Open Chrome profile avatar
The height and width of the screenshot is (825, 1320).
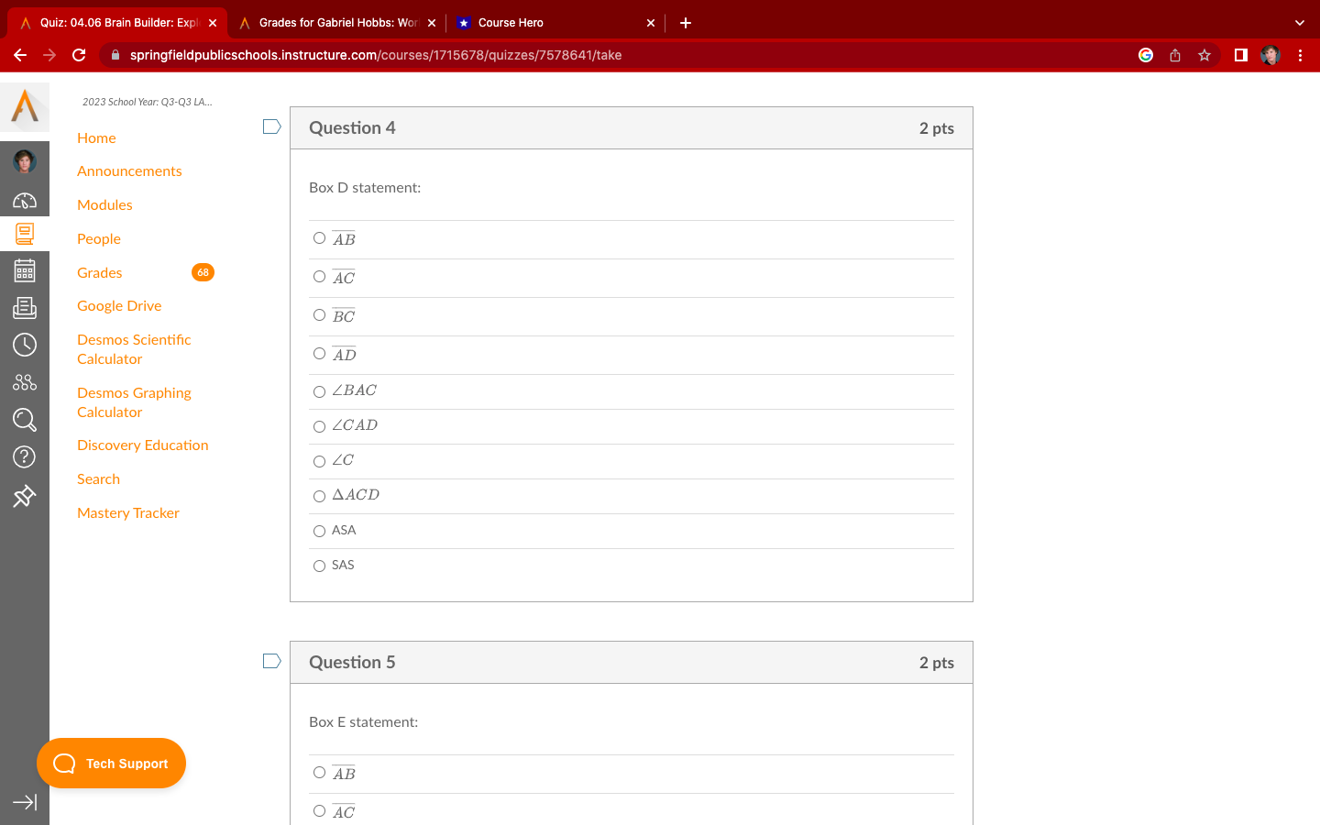(1270, 55)
